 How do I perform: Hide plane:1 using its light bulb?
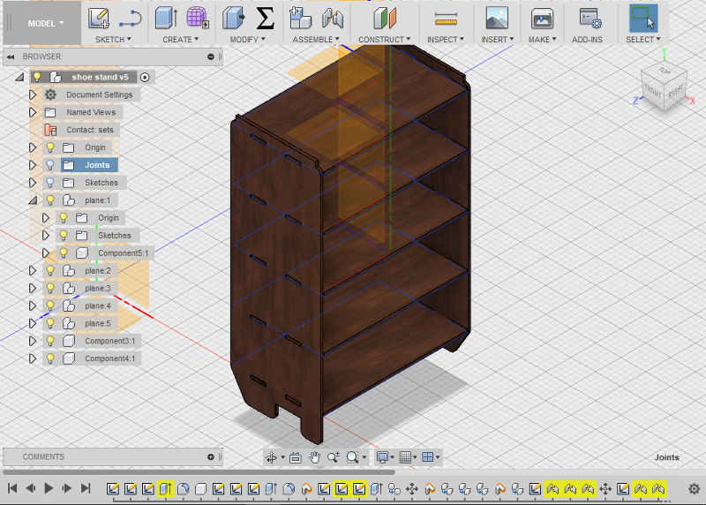click(50, 200)
